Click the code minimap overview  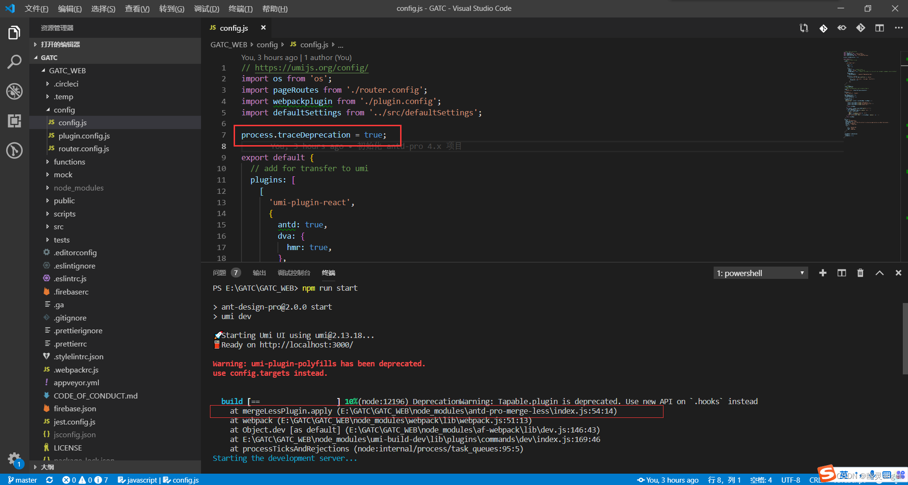(871, 95)
